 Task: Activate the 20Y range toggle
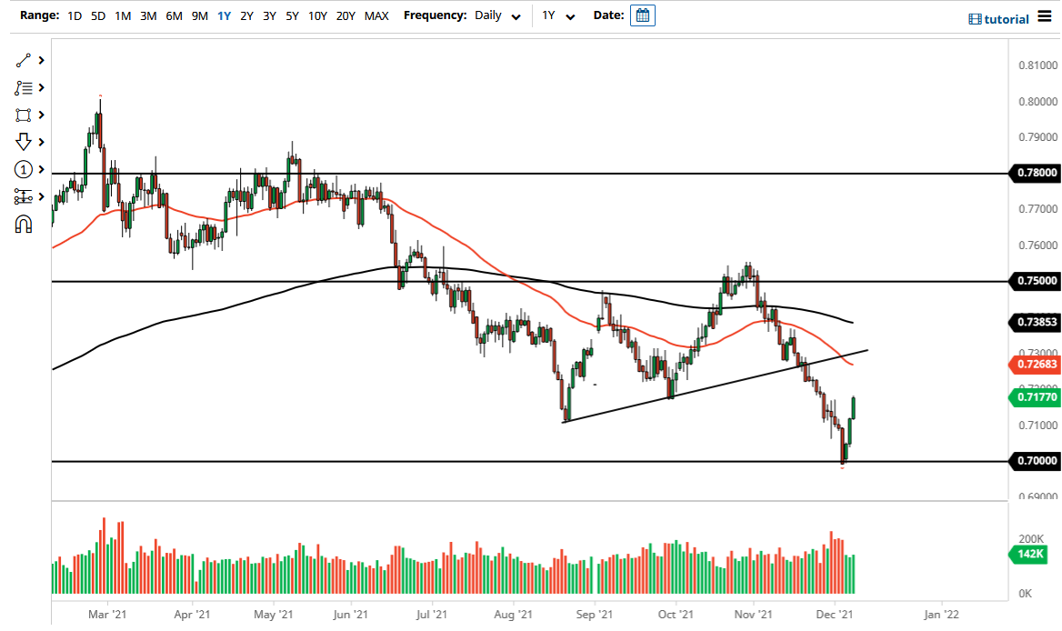coord(346,15)
